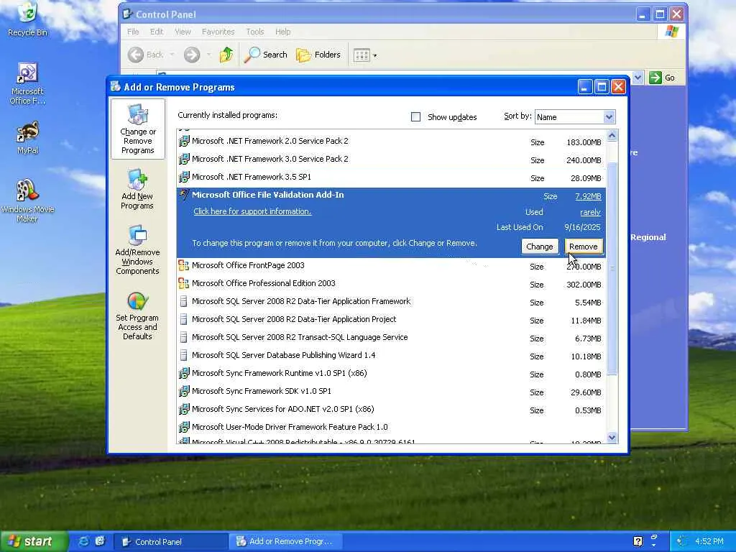Click 'Click here for support information' link
This screenshot has width=736, height=552.
(x=252, y=212)
